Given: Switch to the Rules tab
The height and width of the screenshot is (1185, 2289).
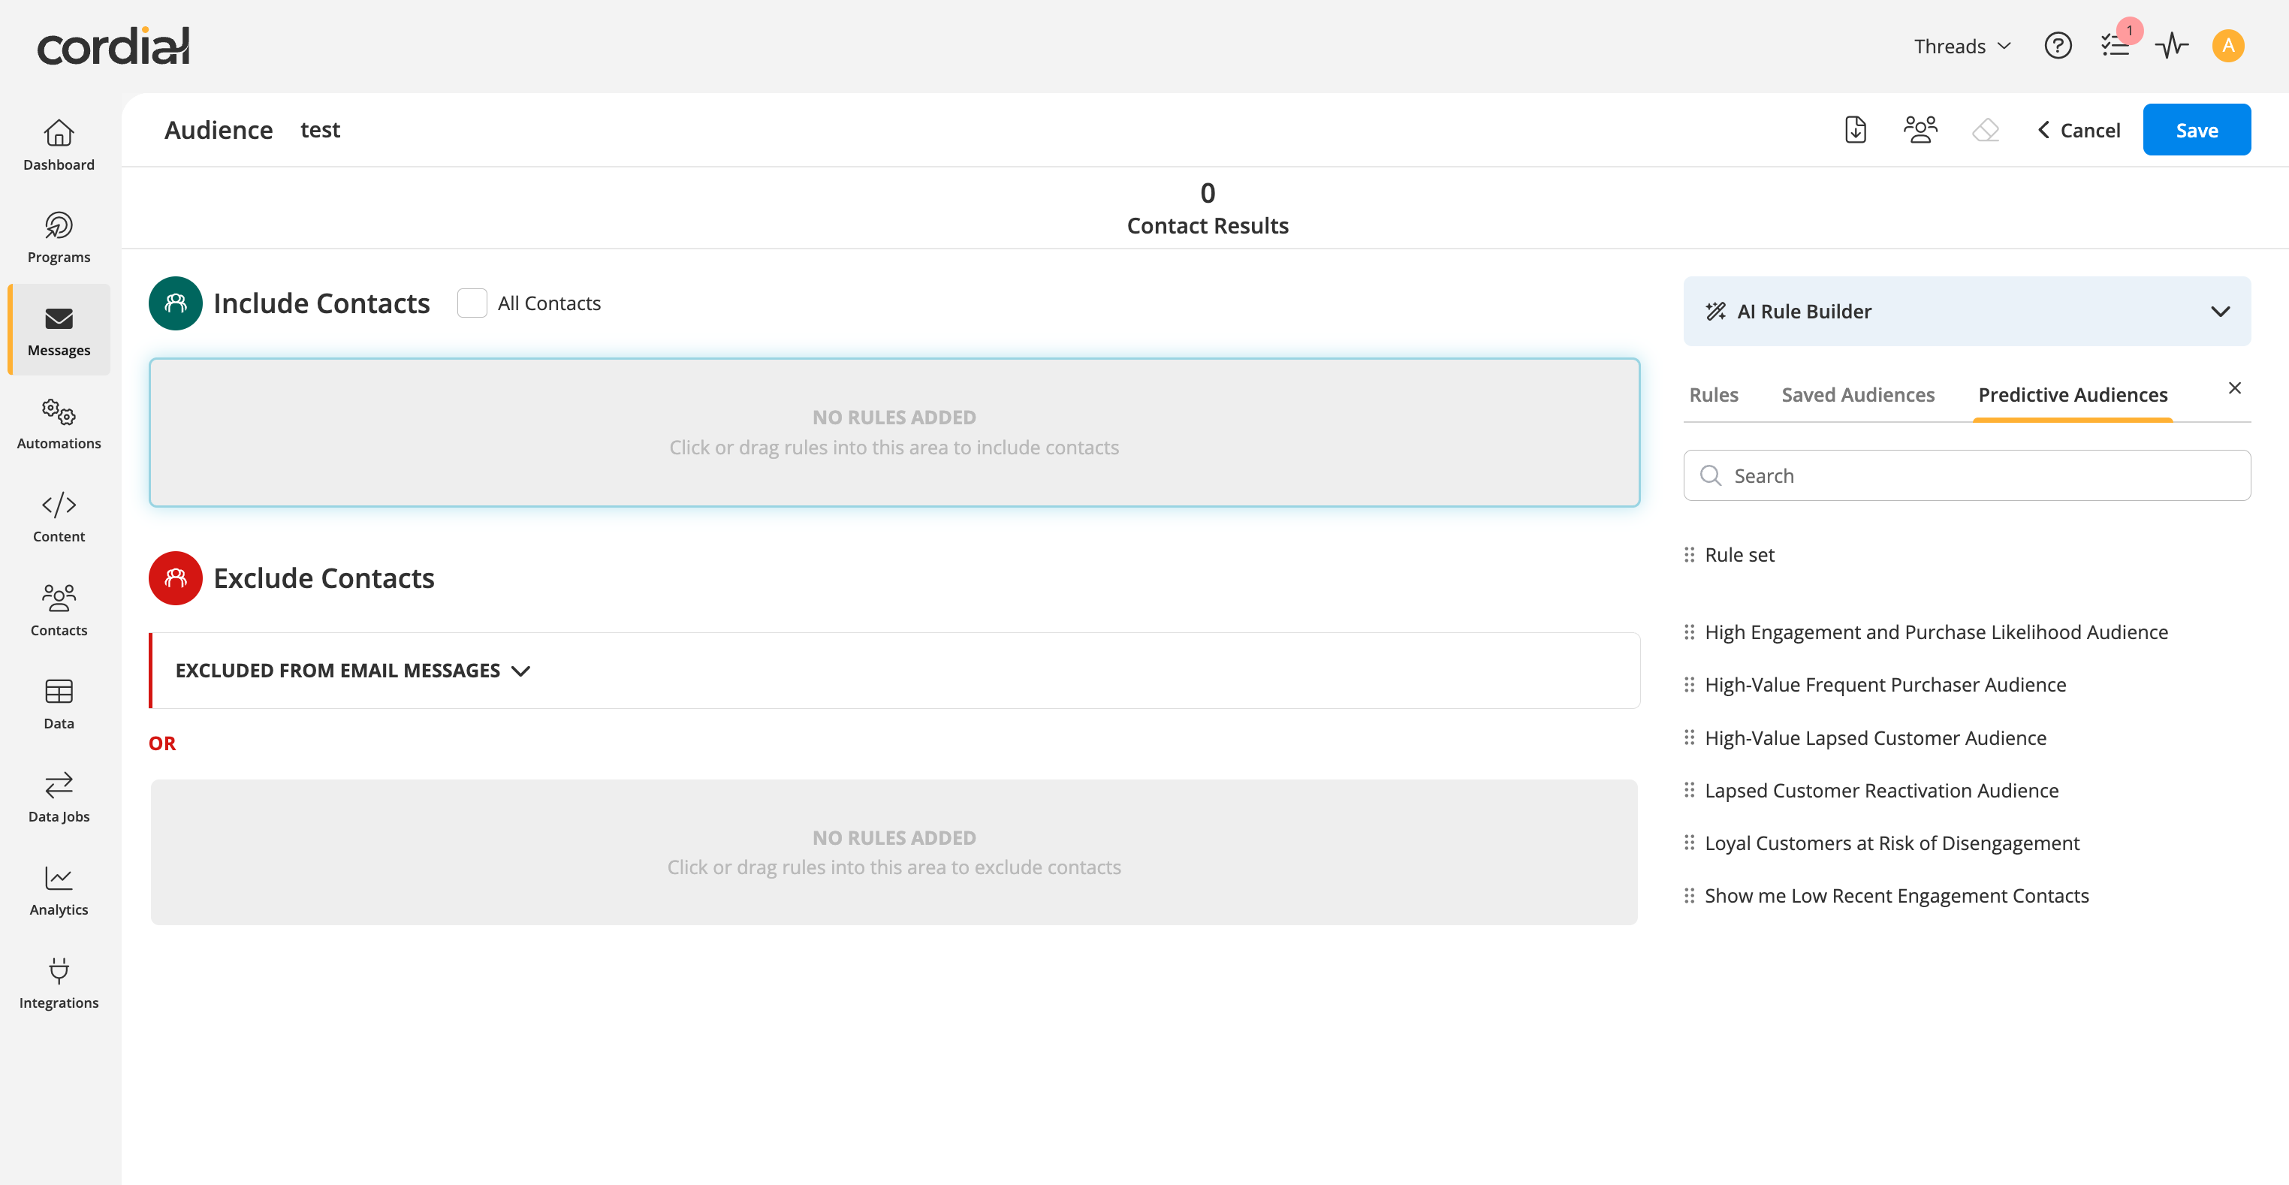Looking at the screenshot, I should (x=1713, y=394).
